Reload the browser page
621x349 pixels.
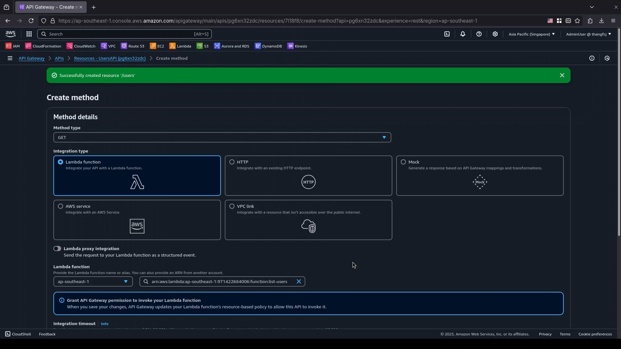31,21
